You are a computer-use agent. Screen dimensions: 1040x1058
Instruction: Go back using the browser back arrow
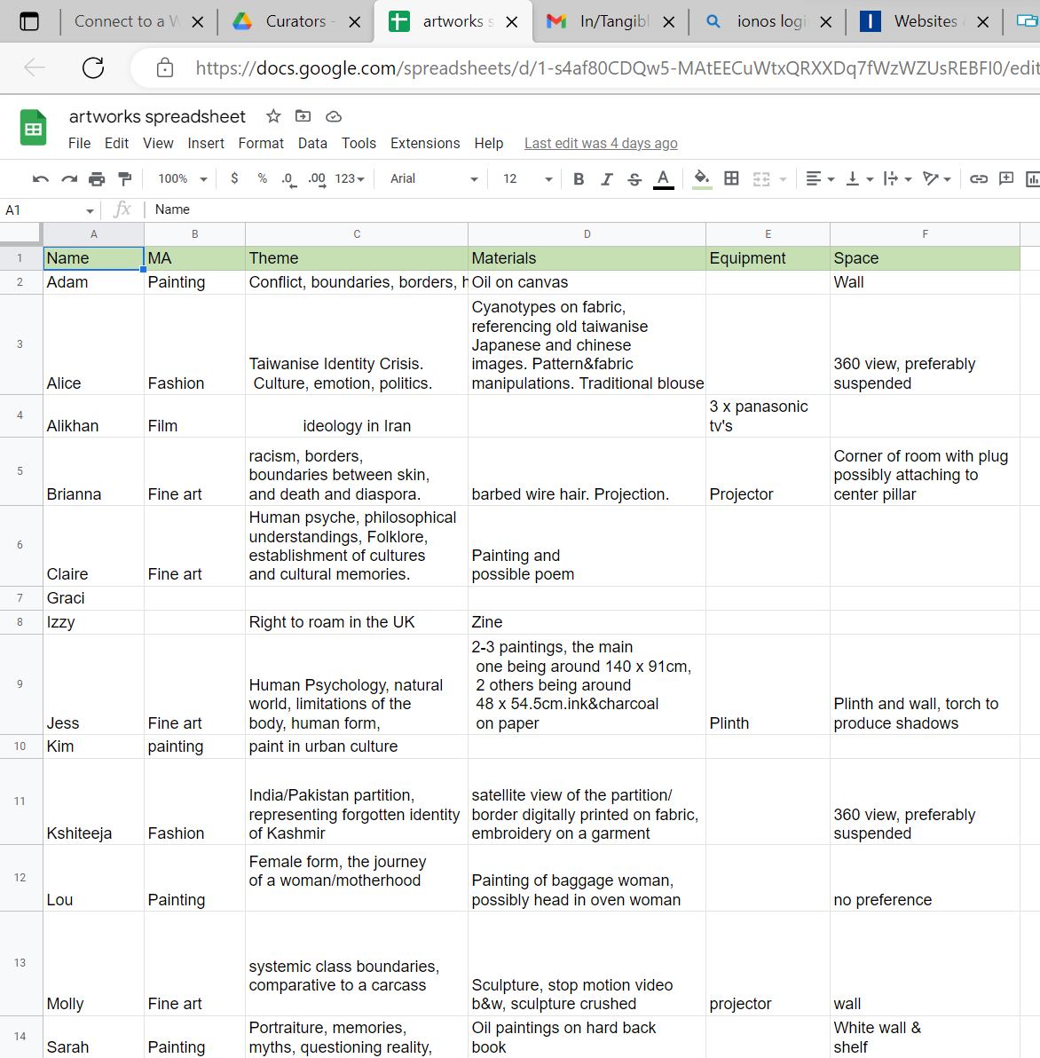pyautogui.click(x=35, y=67)
